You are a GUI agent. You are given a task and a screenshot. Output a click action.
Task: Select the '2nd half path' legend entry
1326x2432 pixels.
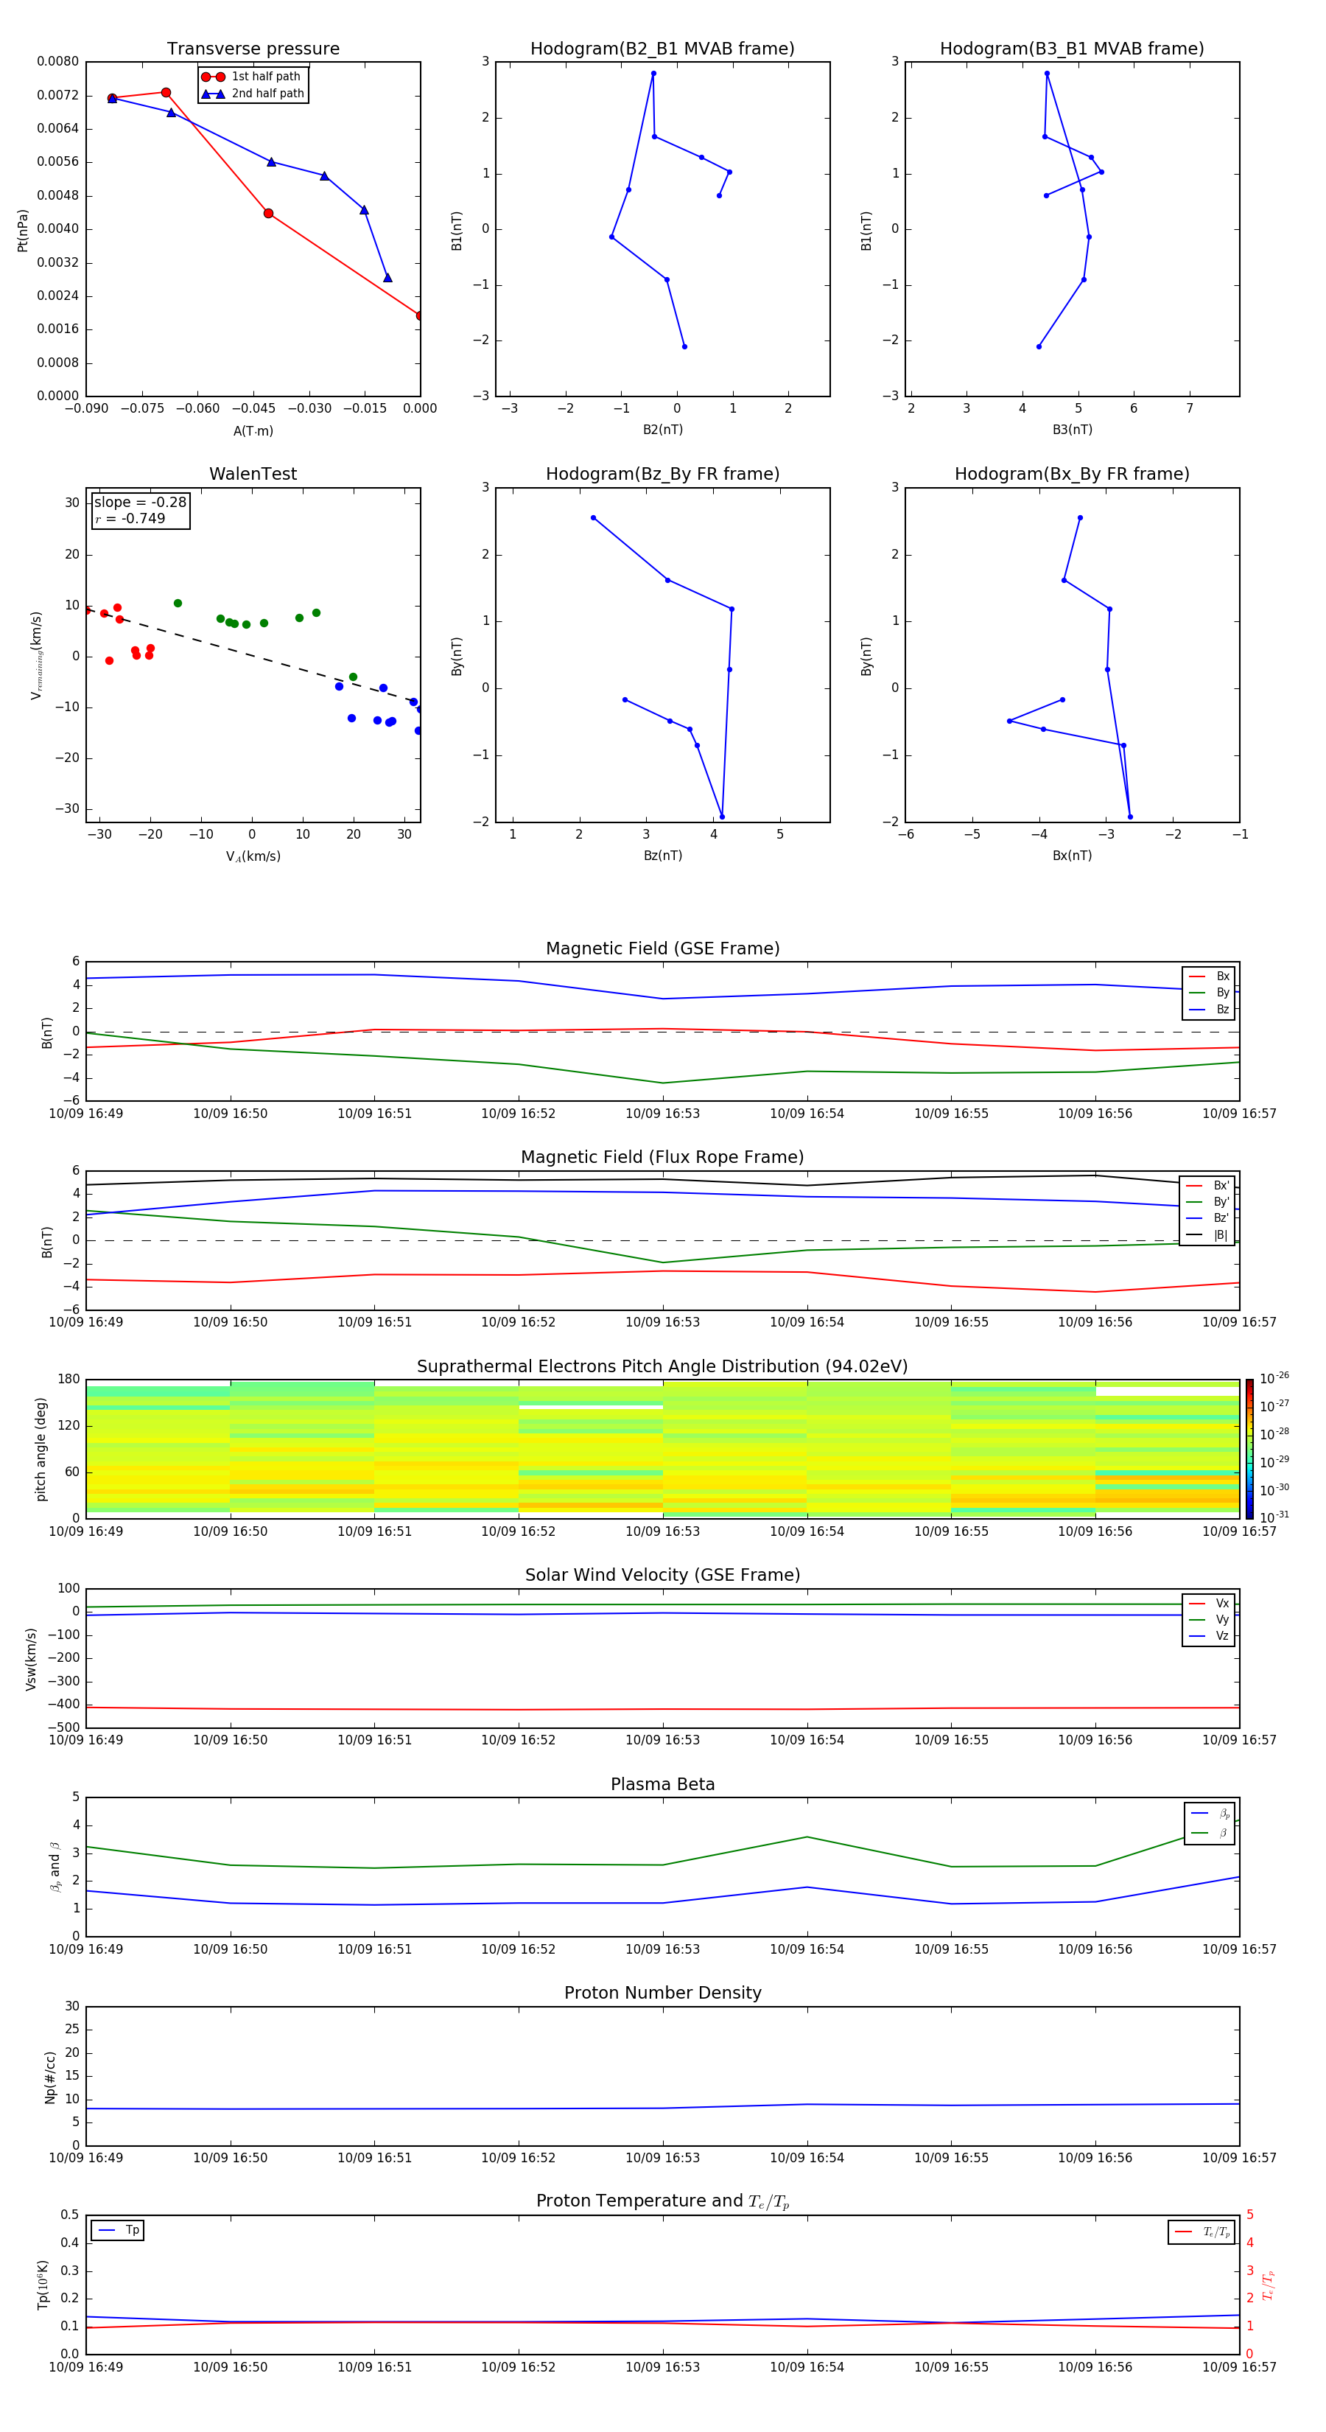(252, 94)
